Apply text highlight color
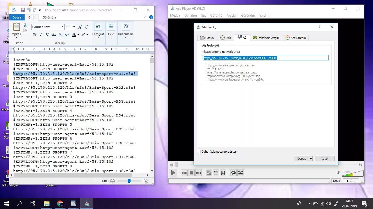The height and width of the screenshot is (209, 373). pos(83,35)
